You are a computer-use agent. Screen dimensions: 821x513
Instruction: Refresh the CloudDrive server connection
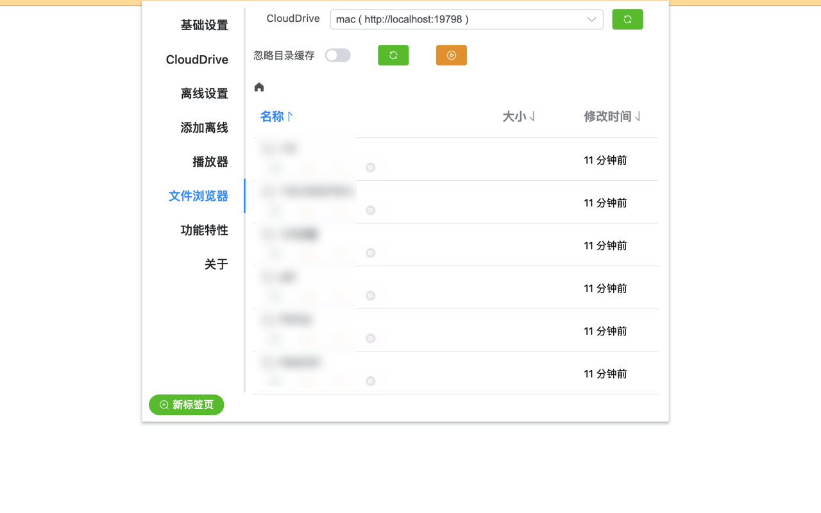627,19
